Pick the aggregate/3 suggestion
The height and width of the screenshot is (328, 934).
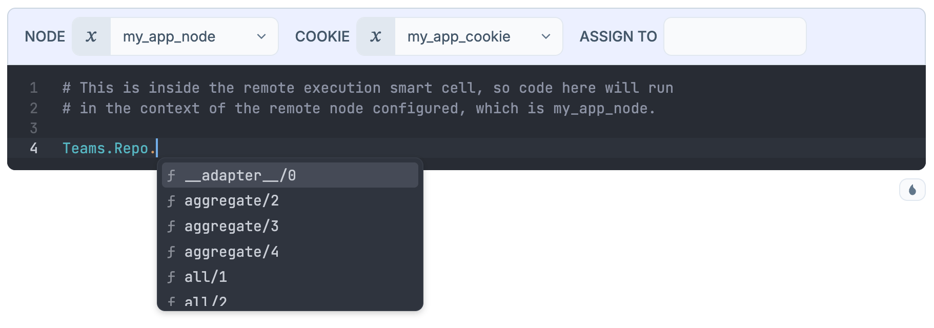click(x=232, y=226)
